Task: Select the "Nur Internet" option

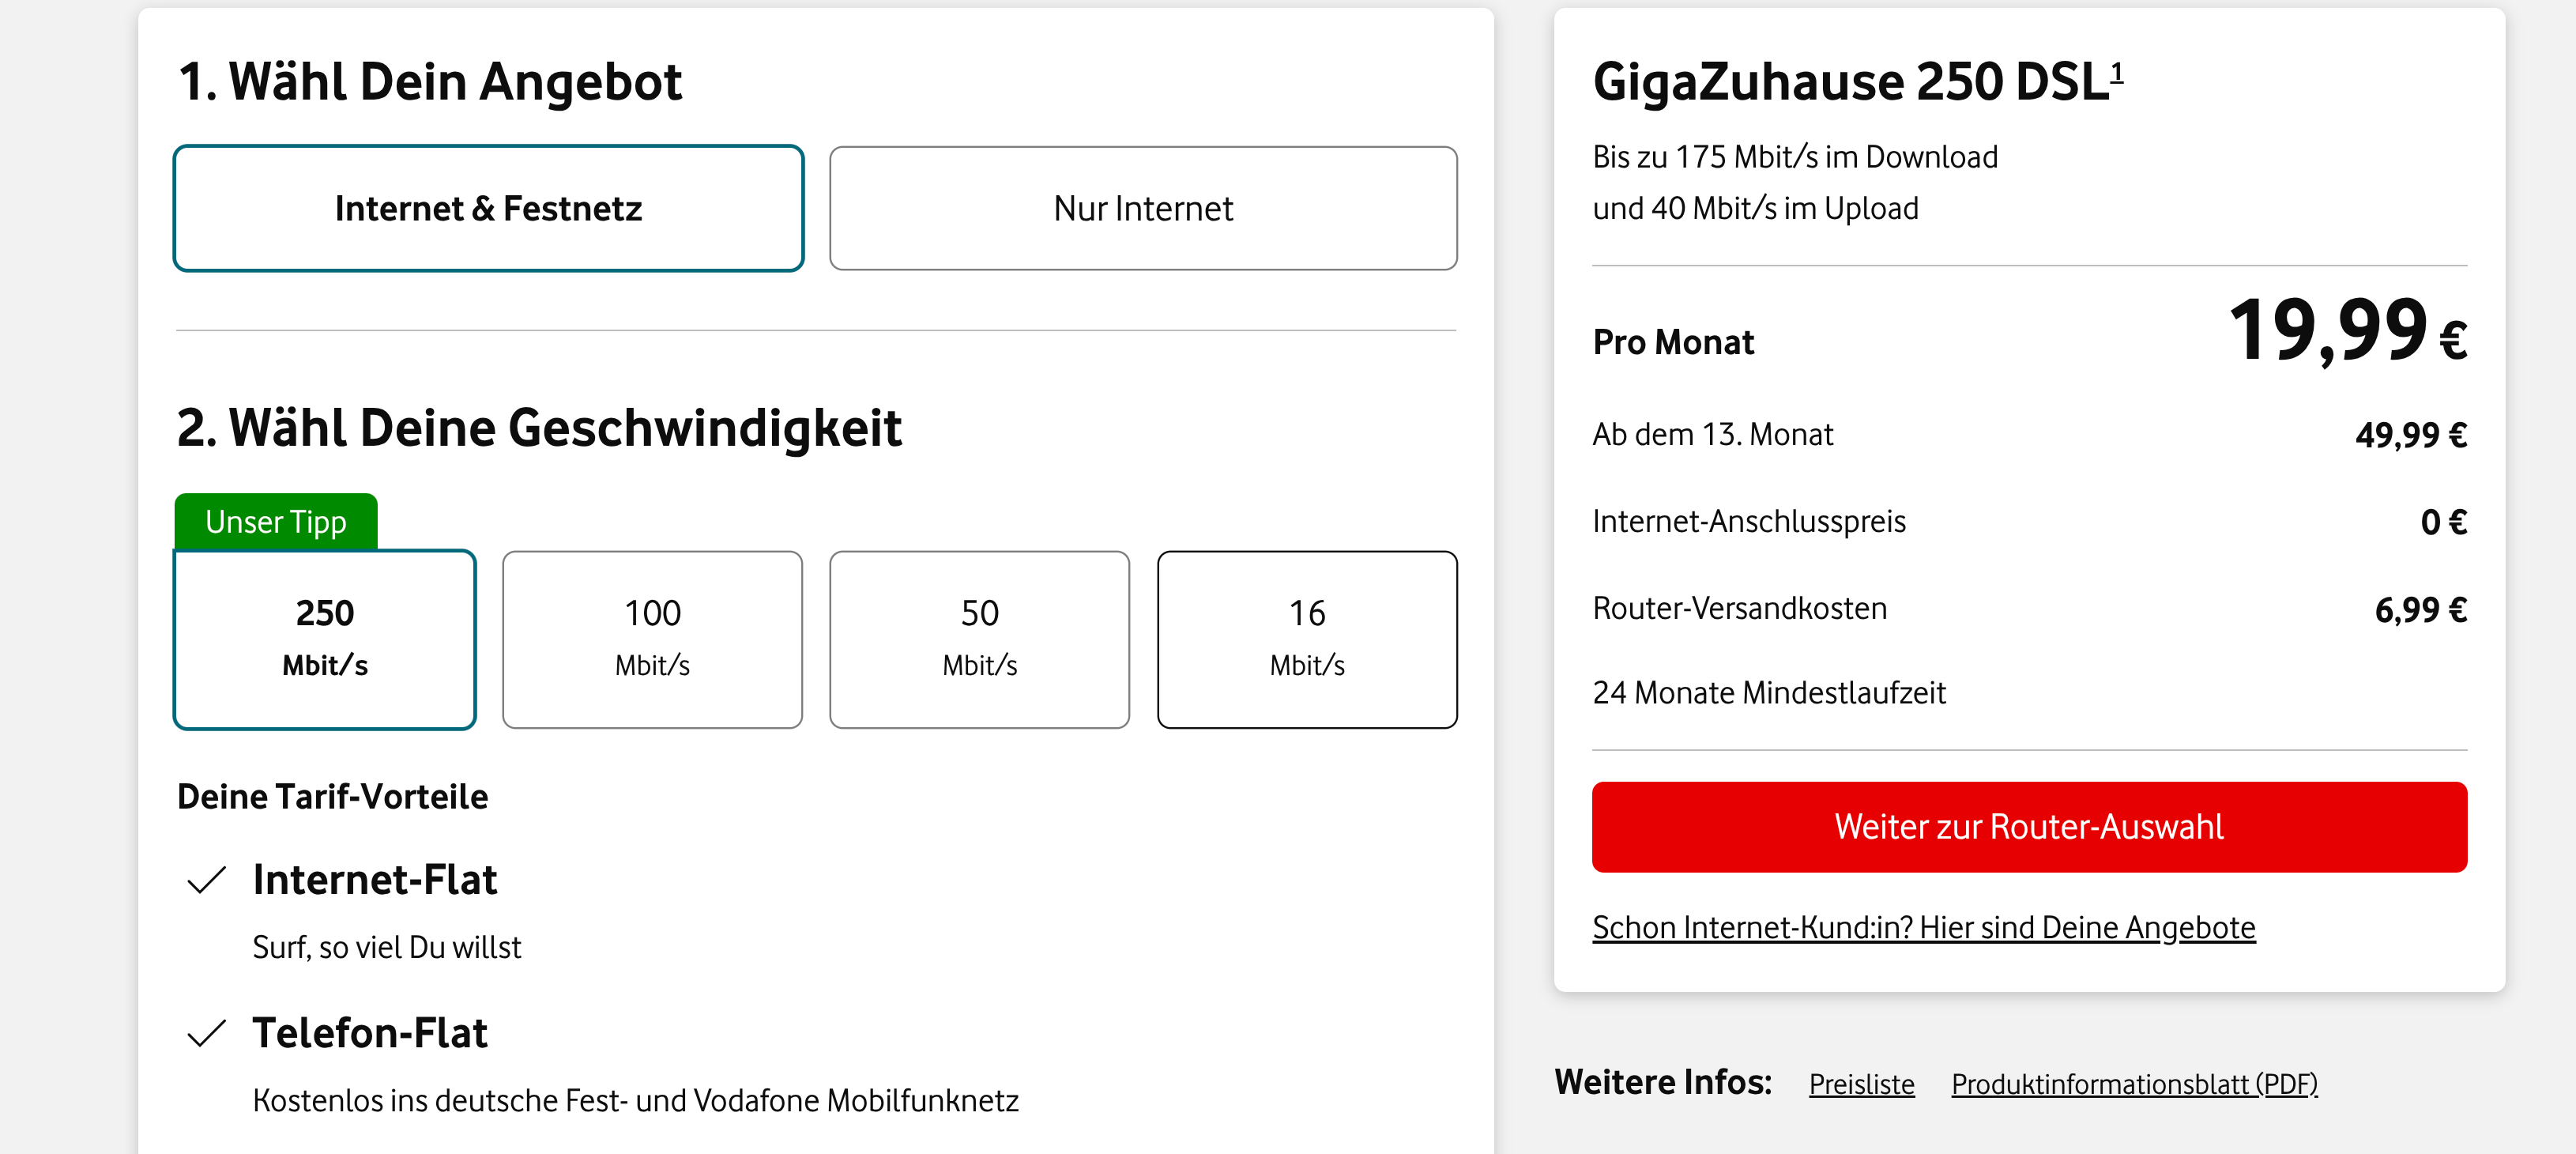Action: (1143, 208)
